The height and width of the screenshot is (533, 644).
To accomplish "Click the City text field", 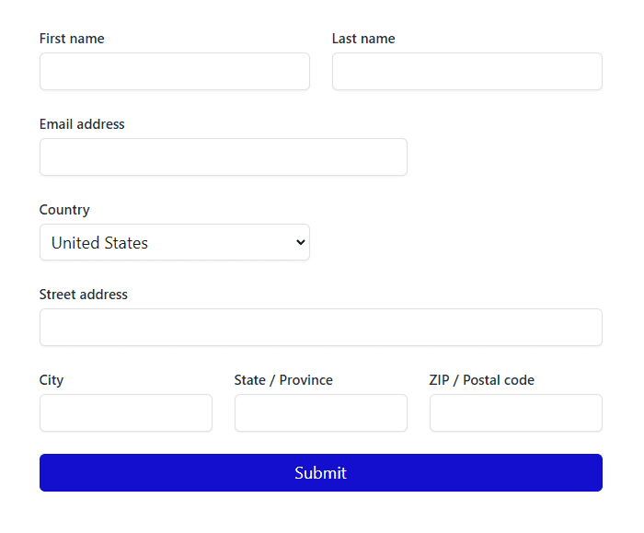I will click(x=126, y=413).
